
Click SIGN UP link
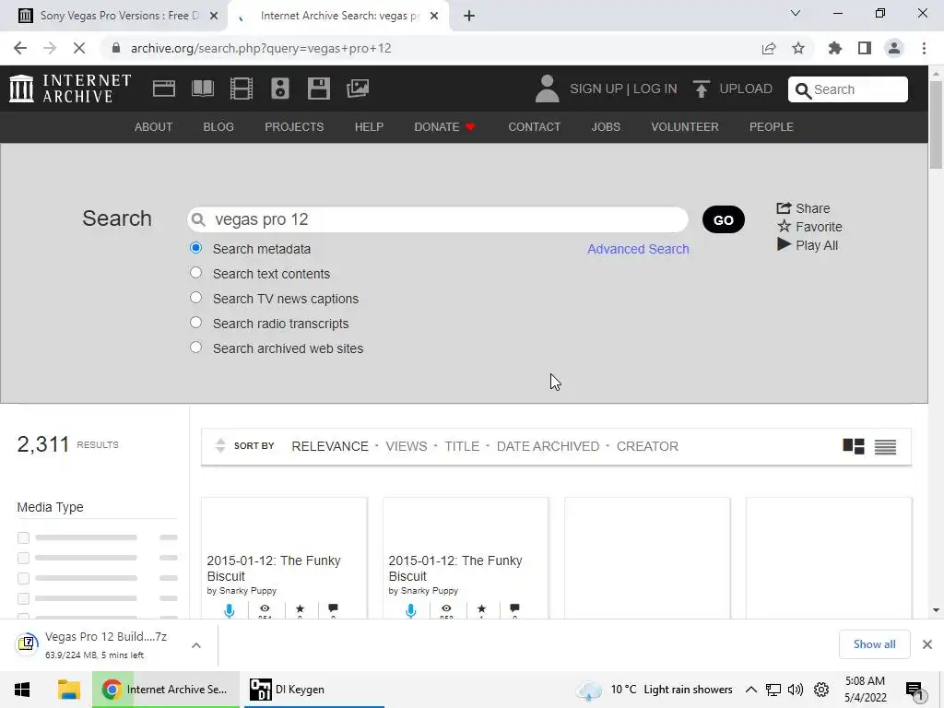tap(596, 88)
